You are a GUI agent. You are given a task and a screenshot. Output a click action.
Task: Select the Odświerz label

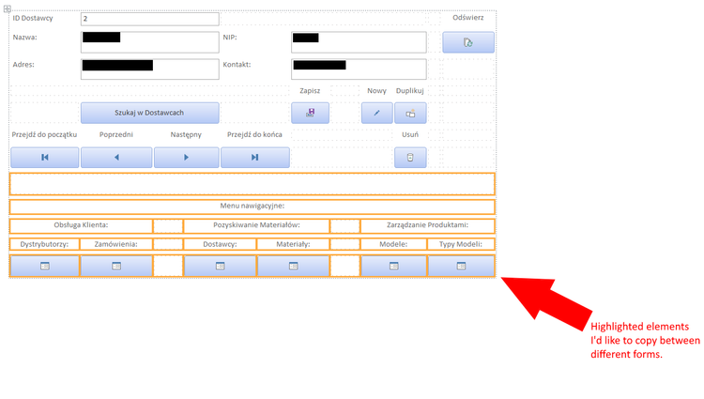[x=467, y=18]
